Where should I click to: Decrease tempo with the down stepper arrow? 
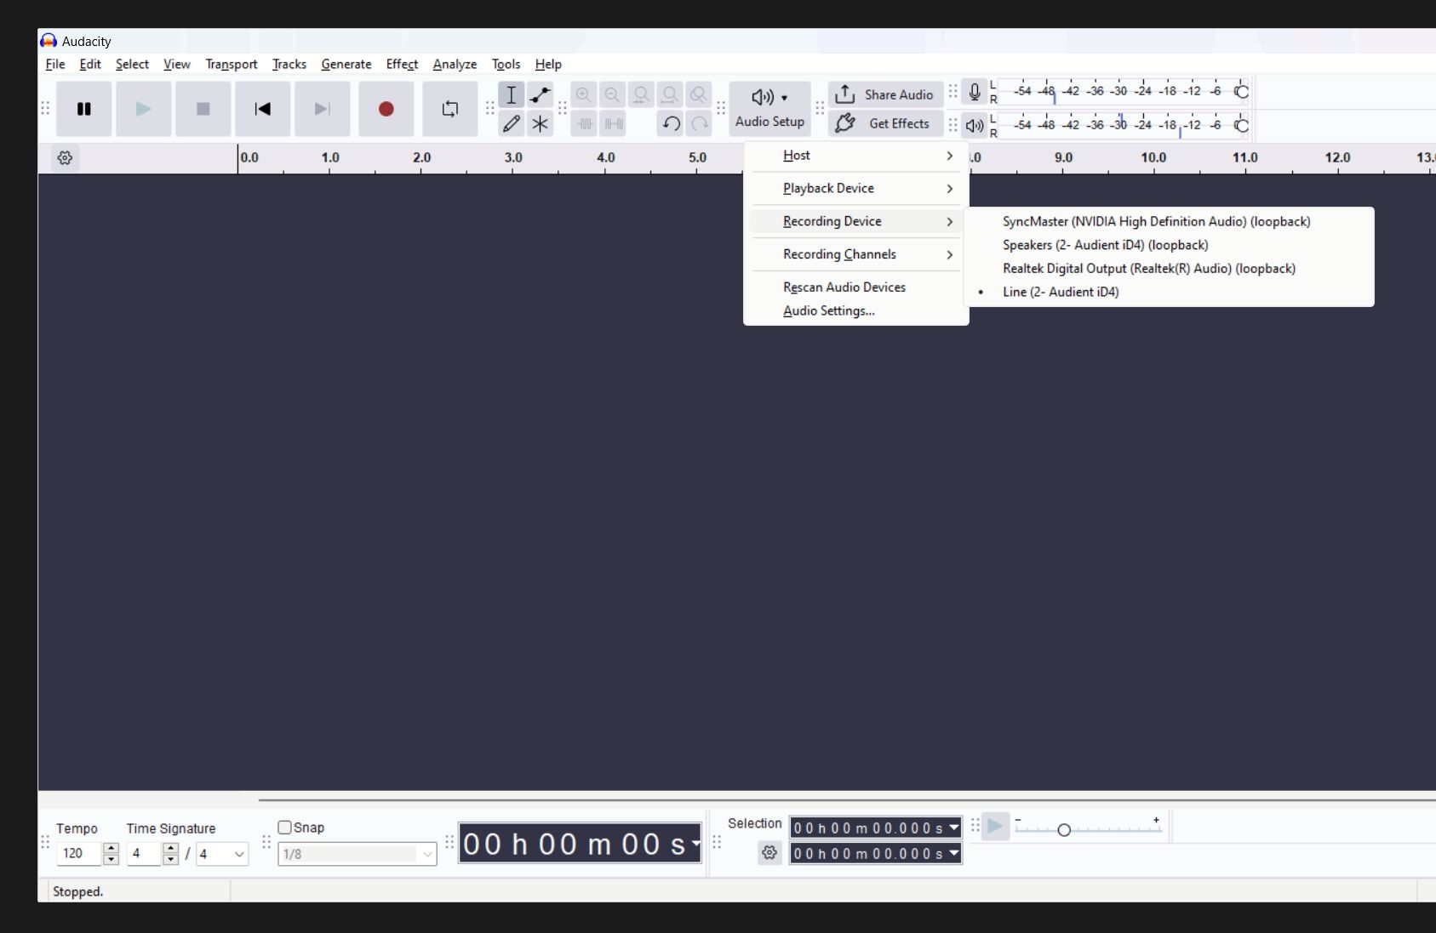(111, 859)
